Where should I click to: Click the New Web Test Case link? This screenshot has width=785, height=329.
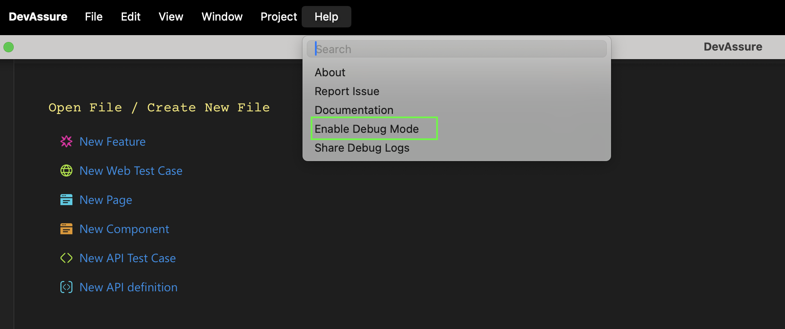131,170
